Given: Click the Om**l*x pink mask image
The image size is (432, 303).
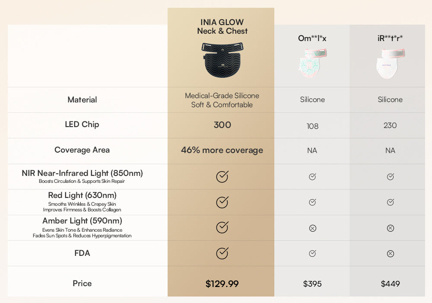Looking at the screenshot, I should coord(312,63).
